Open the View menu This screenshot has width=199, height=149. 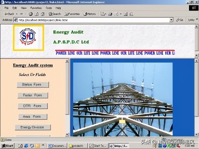click(x=24, y=8)
